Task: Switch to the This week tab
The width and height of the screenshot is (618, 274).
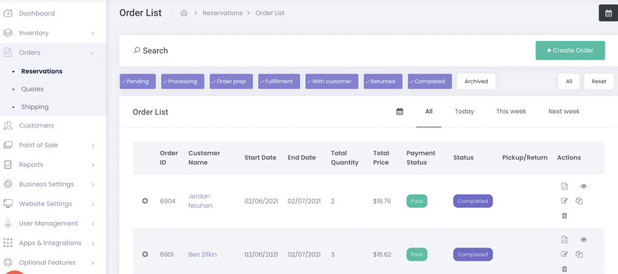Action: point(511,112)
